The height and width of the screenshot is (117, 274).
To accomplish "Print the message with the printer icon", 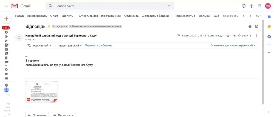I will [250, 27].
